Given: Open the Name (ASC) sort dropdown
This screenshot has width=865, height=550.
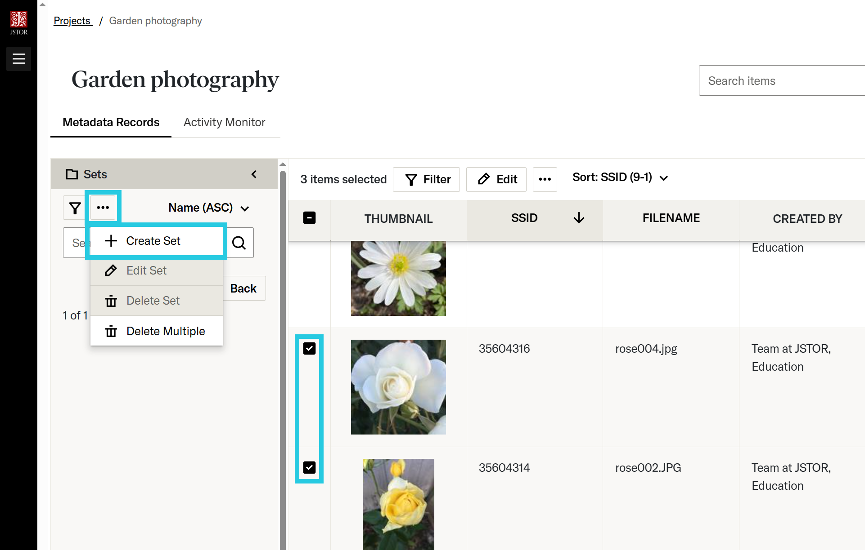Looking at the screenshot, I should pyautogui.click(x=208, y=208).
